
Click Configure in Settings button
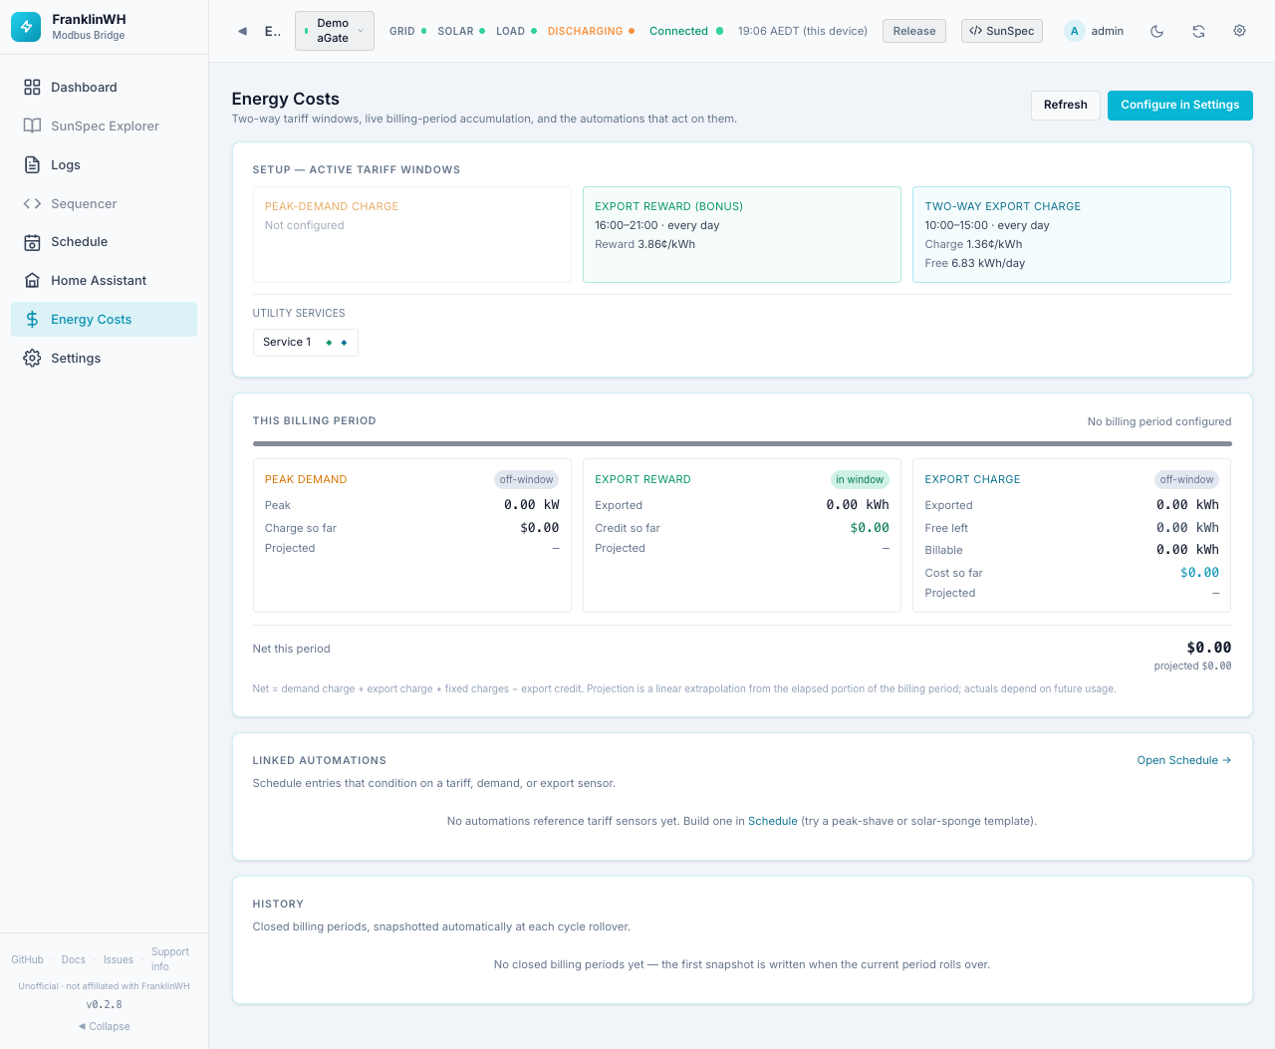(1179, 106)
